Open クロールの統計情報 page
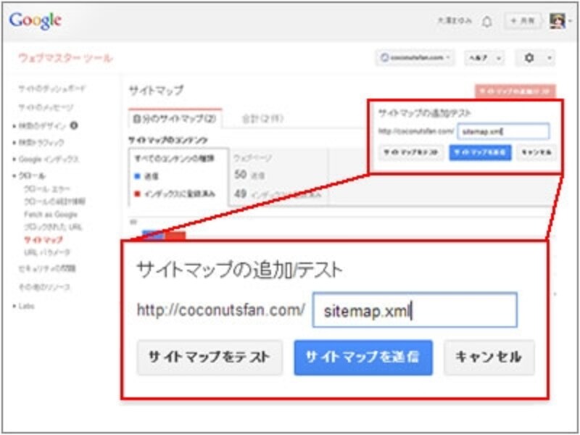The image size is (580, 435). pos(54,202)
